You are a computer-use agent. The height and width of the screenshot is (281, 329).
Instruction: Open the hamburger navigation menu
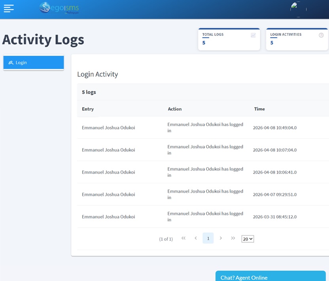coord(9,8)
